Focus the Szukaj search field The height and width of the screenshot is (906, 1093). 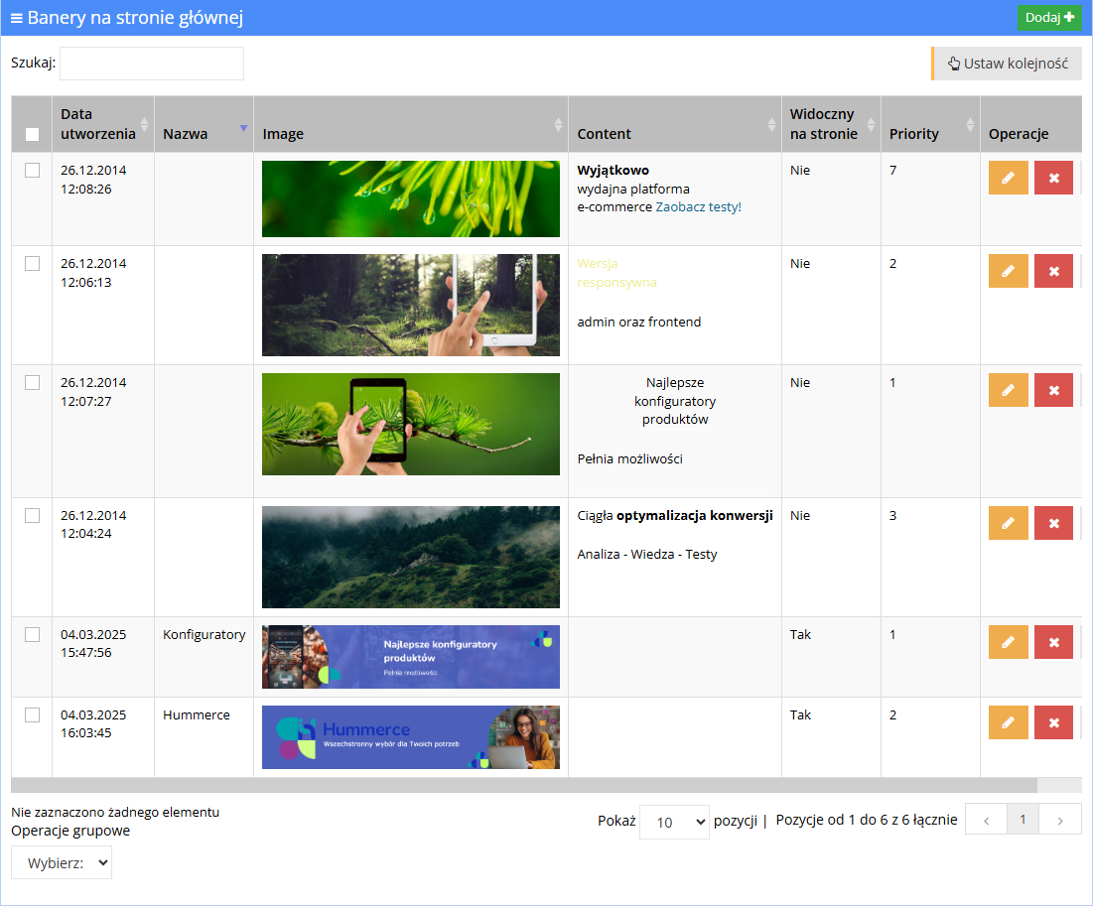pos(152,64)
